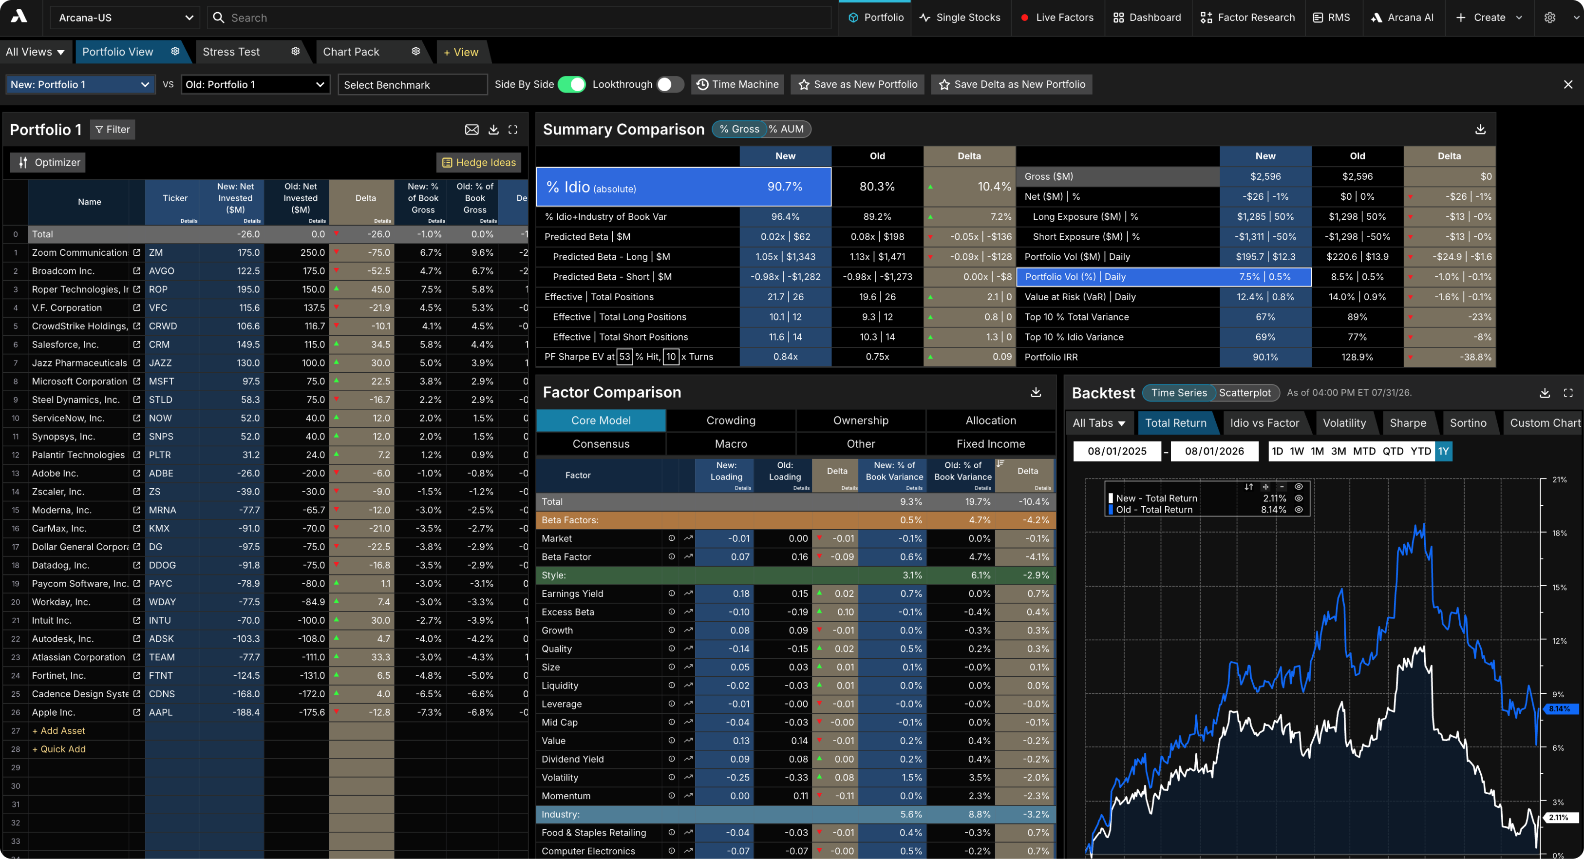The height and width of the screenshot is (859, 1584).
Task: Launch the Time Machine
Action: click(738, 84)
